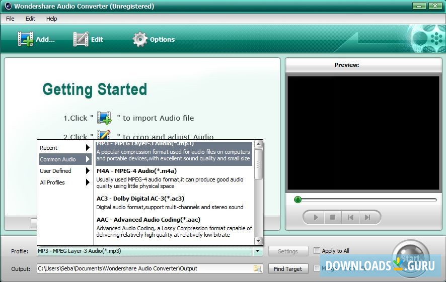This screenshot has width=446, height=282.
Task: Click the black preview video area
Action: pyautogui.click(x=363, y=133)
